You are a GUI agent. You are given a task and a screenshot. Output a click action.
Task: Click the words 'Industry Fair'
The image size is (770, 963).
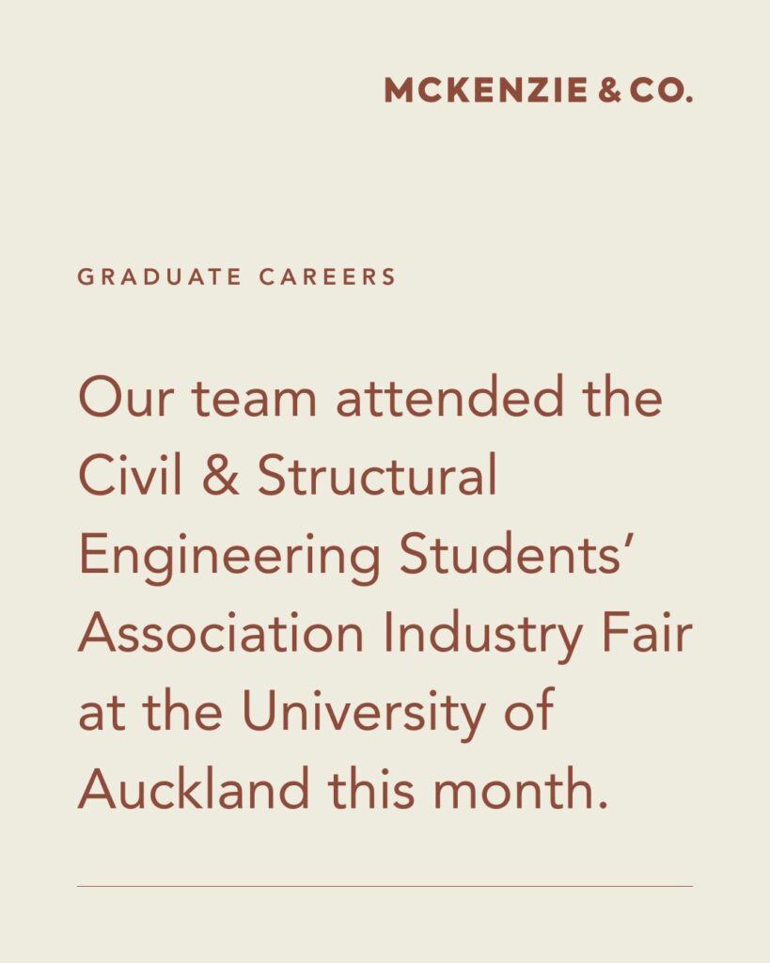(538, 636)
